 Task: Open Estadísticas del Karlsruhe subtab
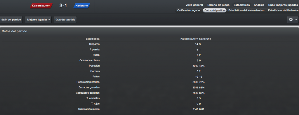283,11
